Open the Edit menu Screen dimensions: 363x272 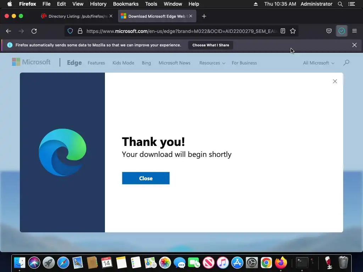61,4
